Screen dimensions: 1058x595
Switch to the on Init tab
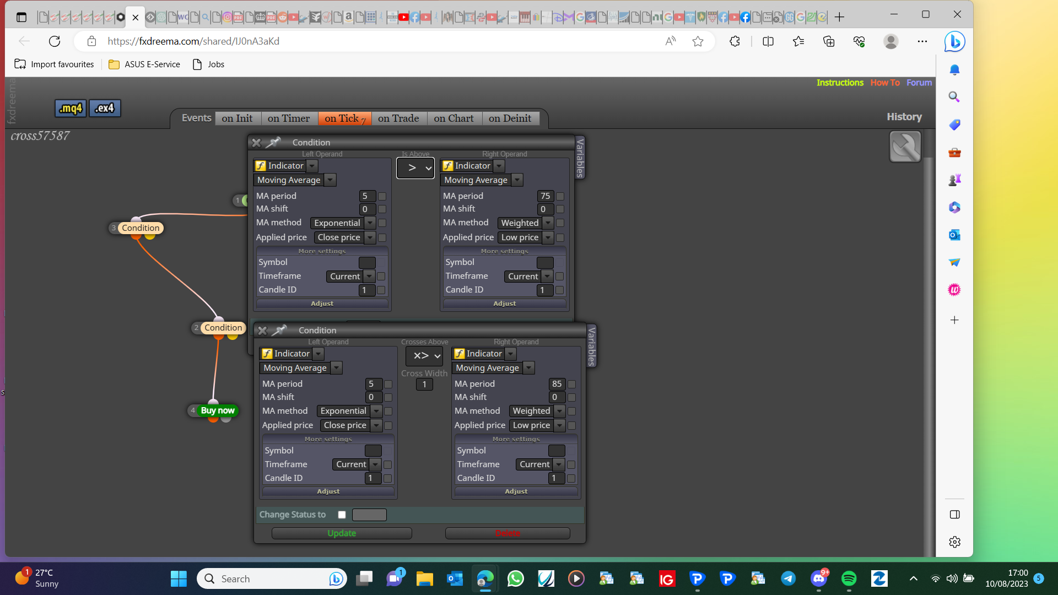(237, 118)
